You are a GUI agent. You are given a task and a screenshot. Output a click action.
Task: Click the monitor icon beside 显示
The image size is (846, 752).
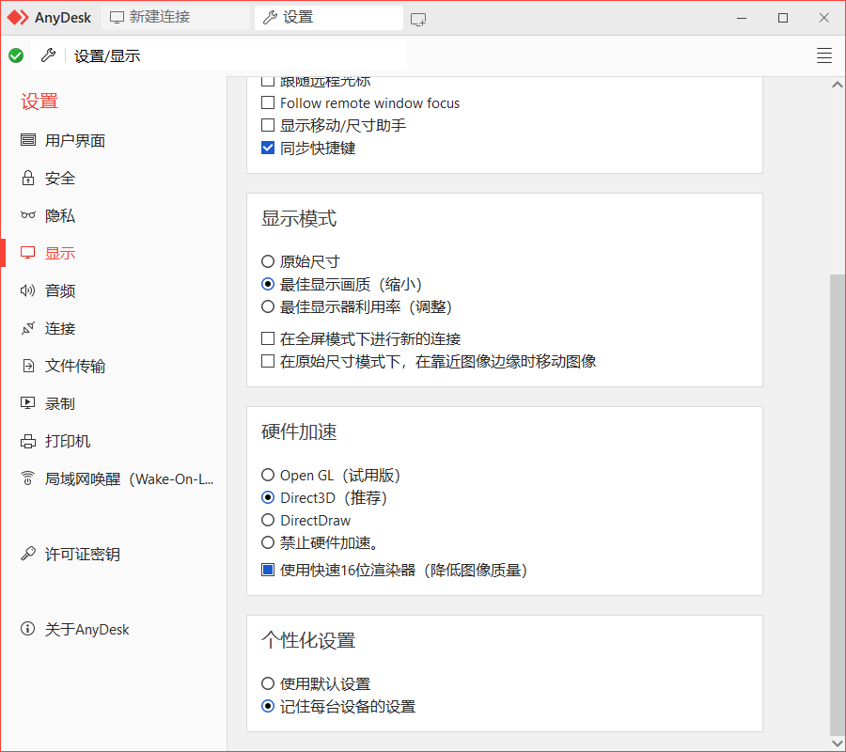(x=28, y=253)
